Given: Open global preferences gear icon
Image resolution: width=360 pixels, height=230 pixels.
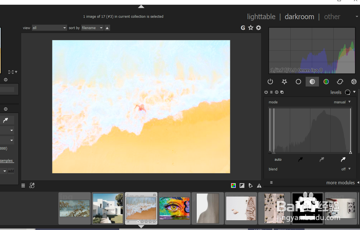Looking at the screenshot, I should click(x=258, y=28).
